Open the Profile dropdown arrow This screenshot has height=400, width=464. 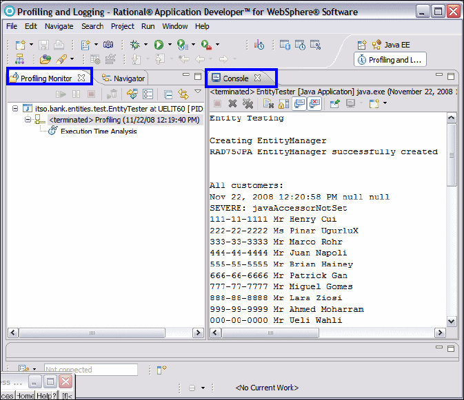[x=193, y=45]
